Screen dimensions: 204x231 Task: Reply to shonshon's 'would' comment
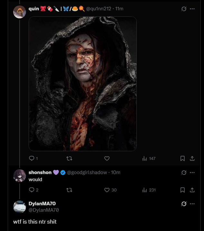click(x=32, y=190)
